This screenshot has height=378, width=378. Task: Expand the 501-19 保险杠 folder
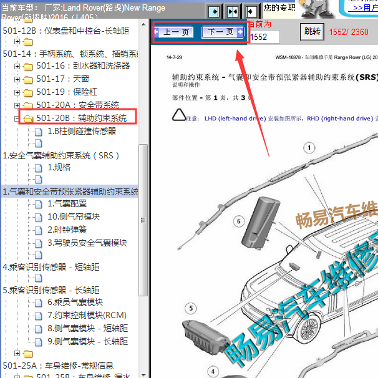pos(17,92)
